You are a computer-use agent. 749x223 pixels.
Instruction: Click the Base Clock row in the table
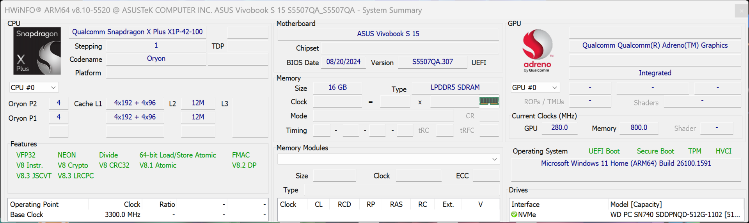click(27, 214)
